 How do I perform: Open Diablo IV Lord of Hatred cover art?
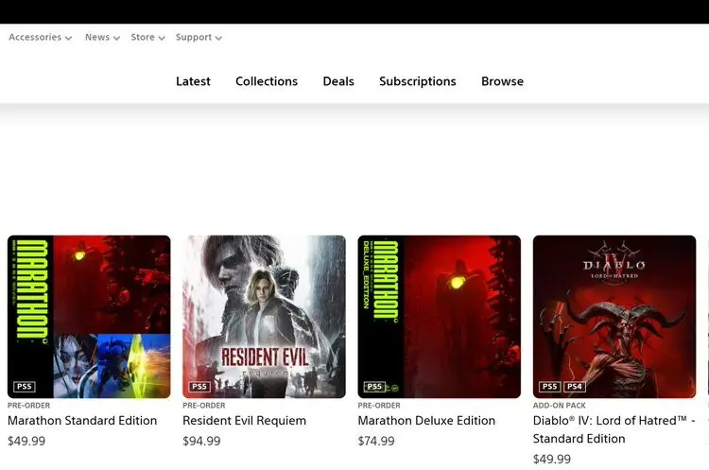pos(614,317)
